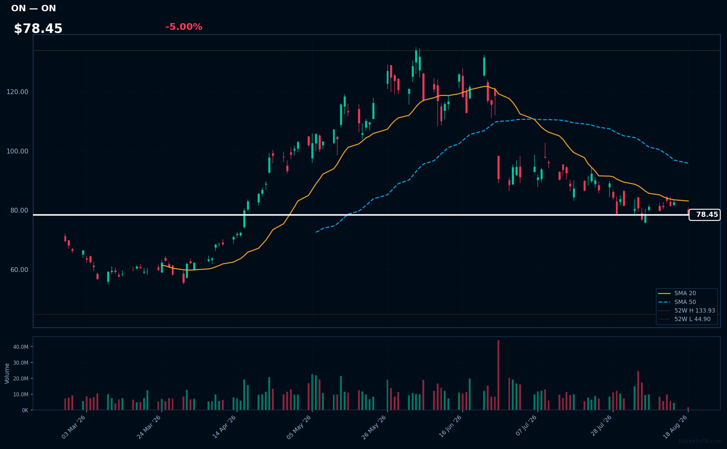Click the 100.00 price axis label
This screenshot has height=449, width=727.
point(17,151)
